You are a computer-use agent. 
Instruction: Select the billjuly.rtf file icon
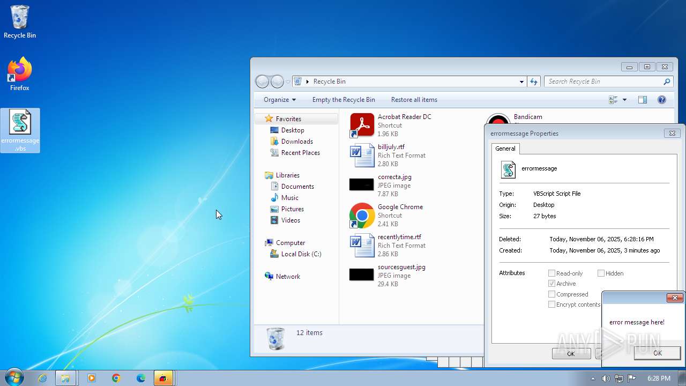pos(362,155)
